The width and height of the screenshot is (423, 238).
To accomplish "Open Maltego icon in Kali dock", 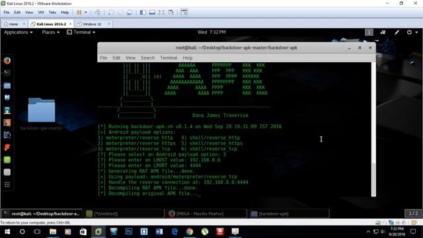I will tap(7, 135).
